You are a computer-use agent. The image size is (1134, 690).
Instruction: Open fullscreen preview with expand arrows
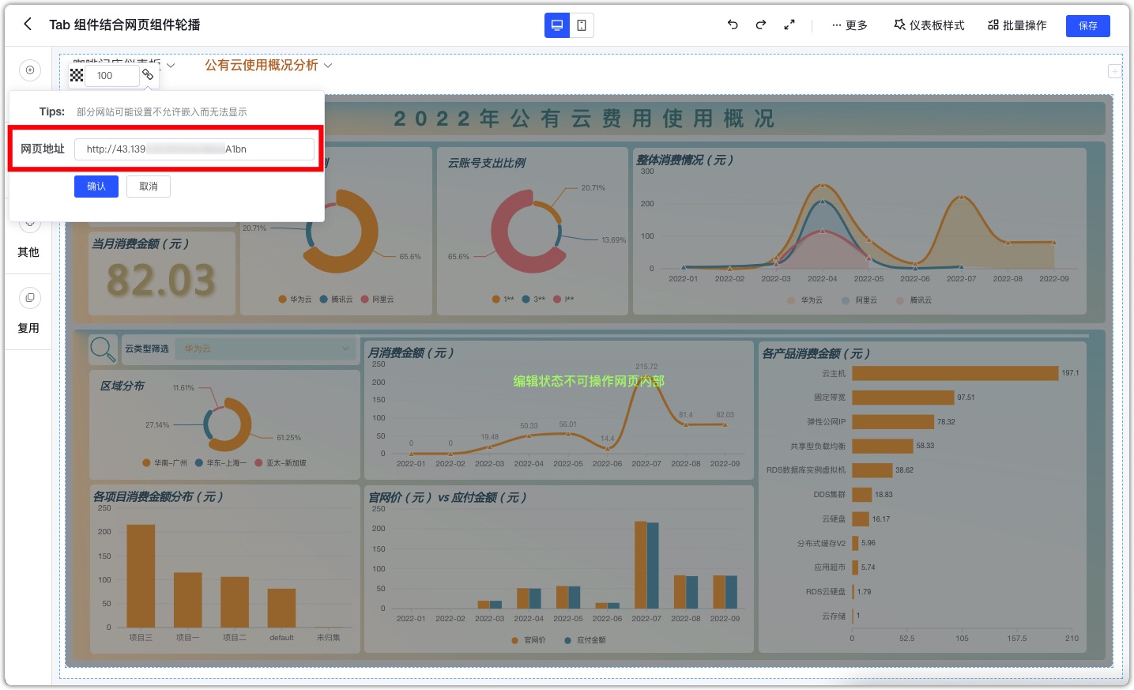point(789,25)
